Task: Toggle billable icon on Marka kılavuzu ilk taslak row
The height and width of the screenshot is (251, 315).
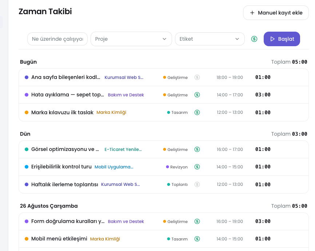Action: (197, 112)
